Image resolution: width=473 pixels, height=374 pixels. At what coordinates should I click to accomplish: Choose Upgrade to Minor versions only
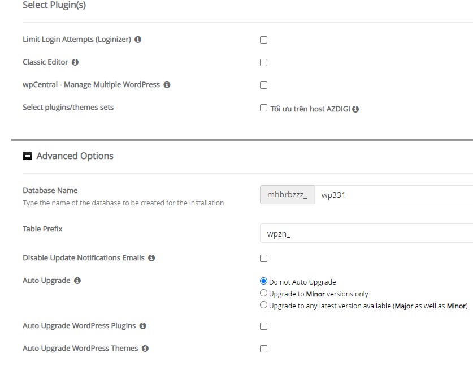tap(264, 293)
